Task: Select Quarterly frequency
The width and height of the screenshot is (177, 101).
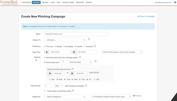Action: pos(84,46)
